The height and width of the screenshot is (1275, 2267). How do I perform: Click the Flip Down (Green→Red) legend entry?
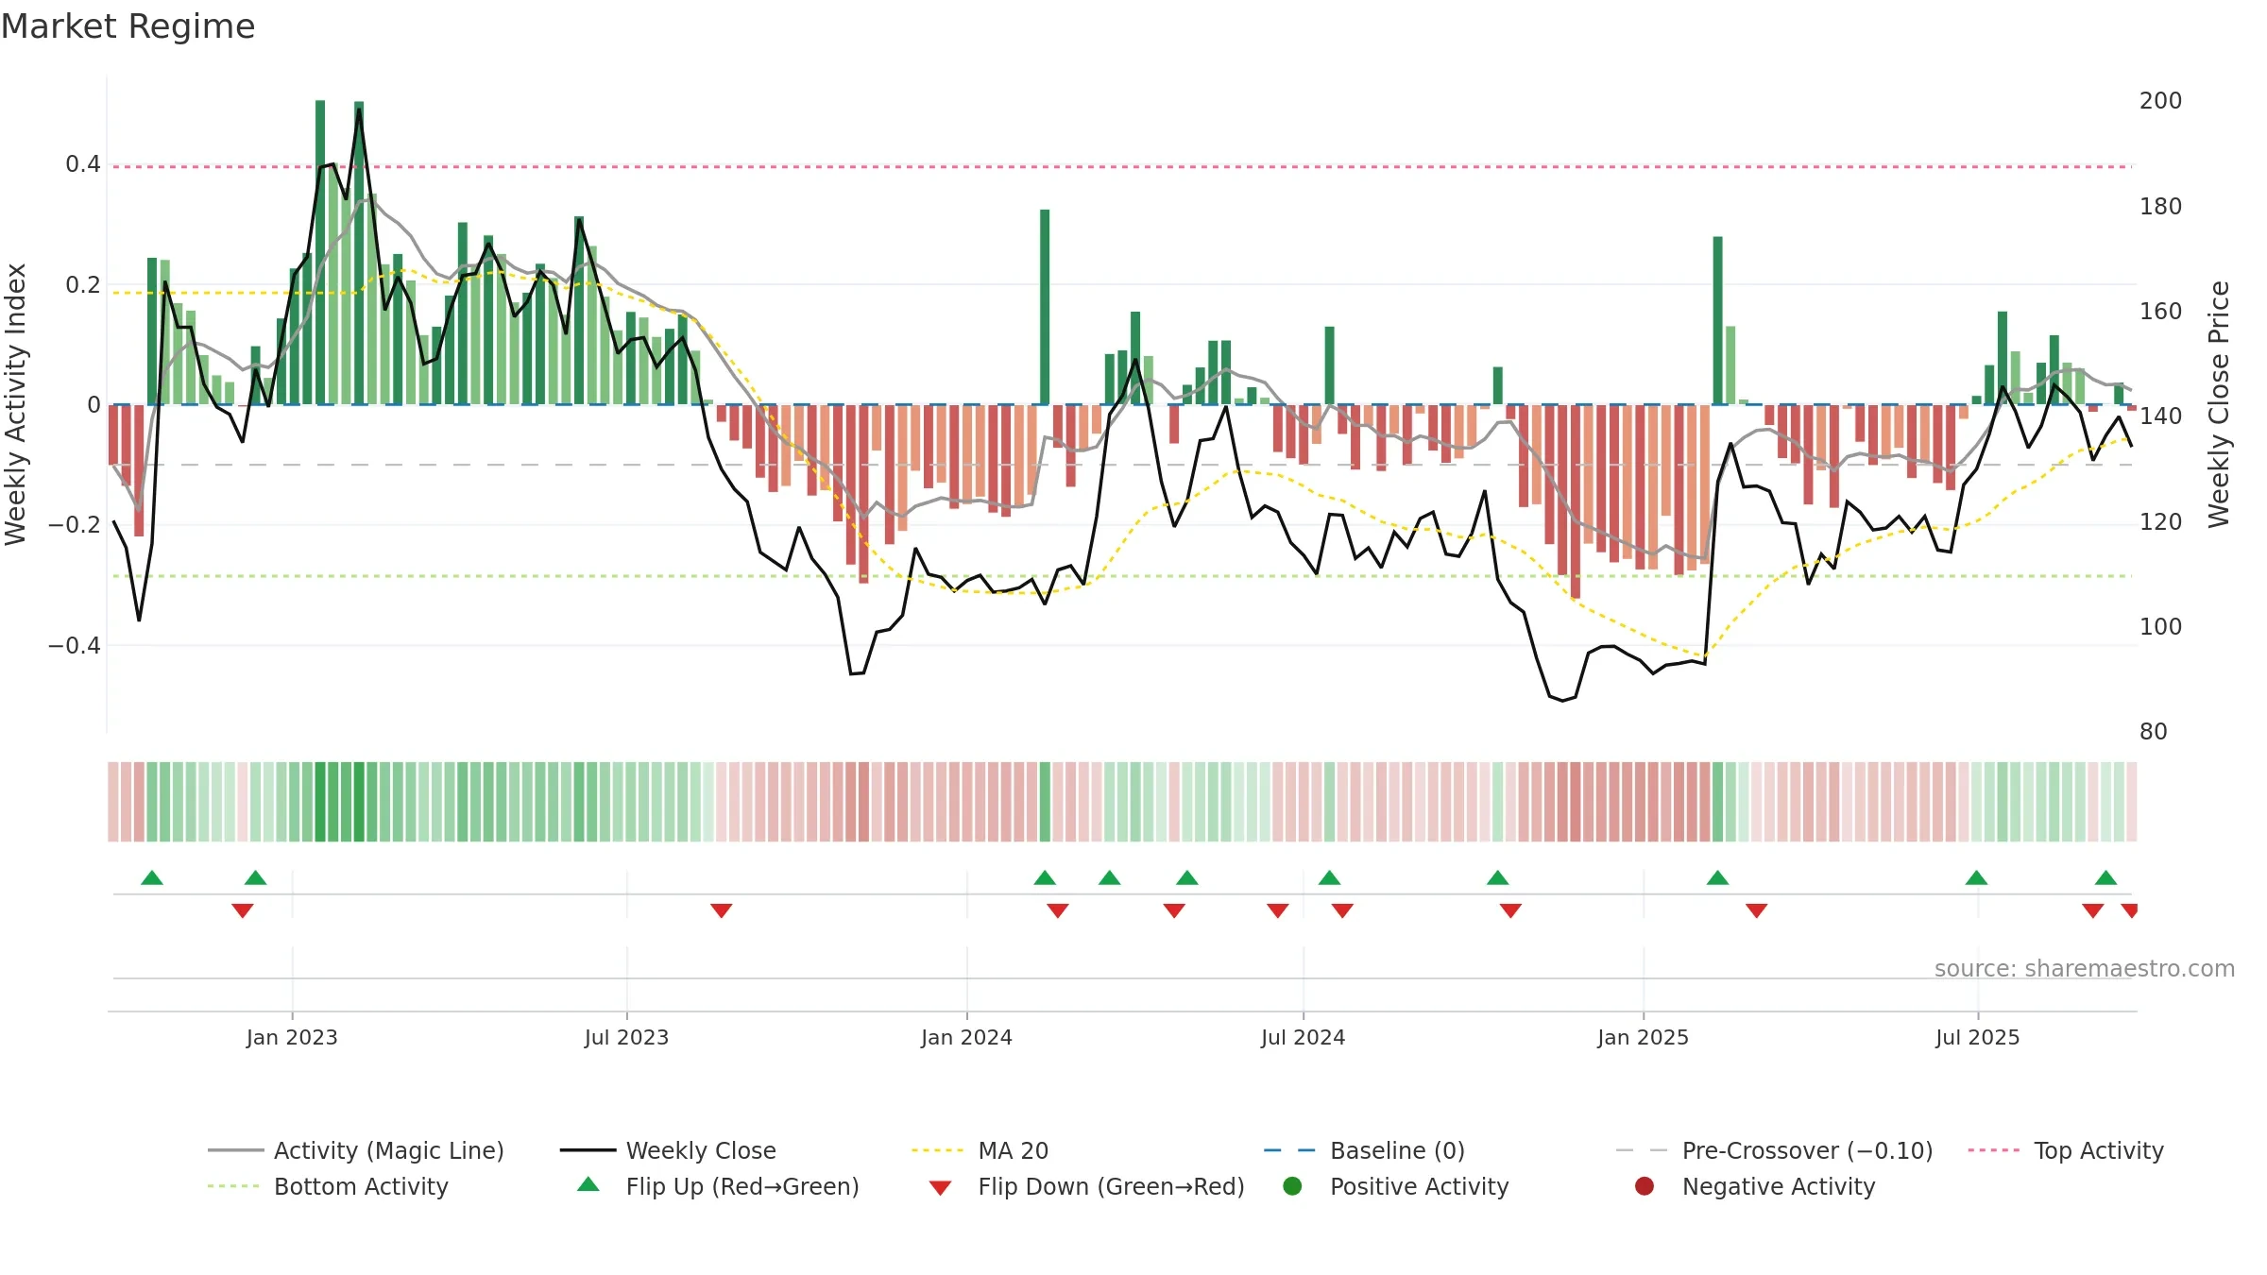pyautogui.click(x=1086, y=1186)
